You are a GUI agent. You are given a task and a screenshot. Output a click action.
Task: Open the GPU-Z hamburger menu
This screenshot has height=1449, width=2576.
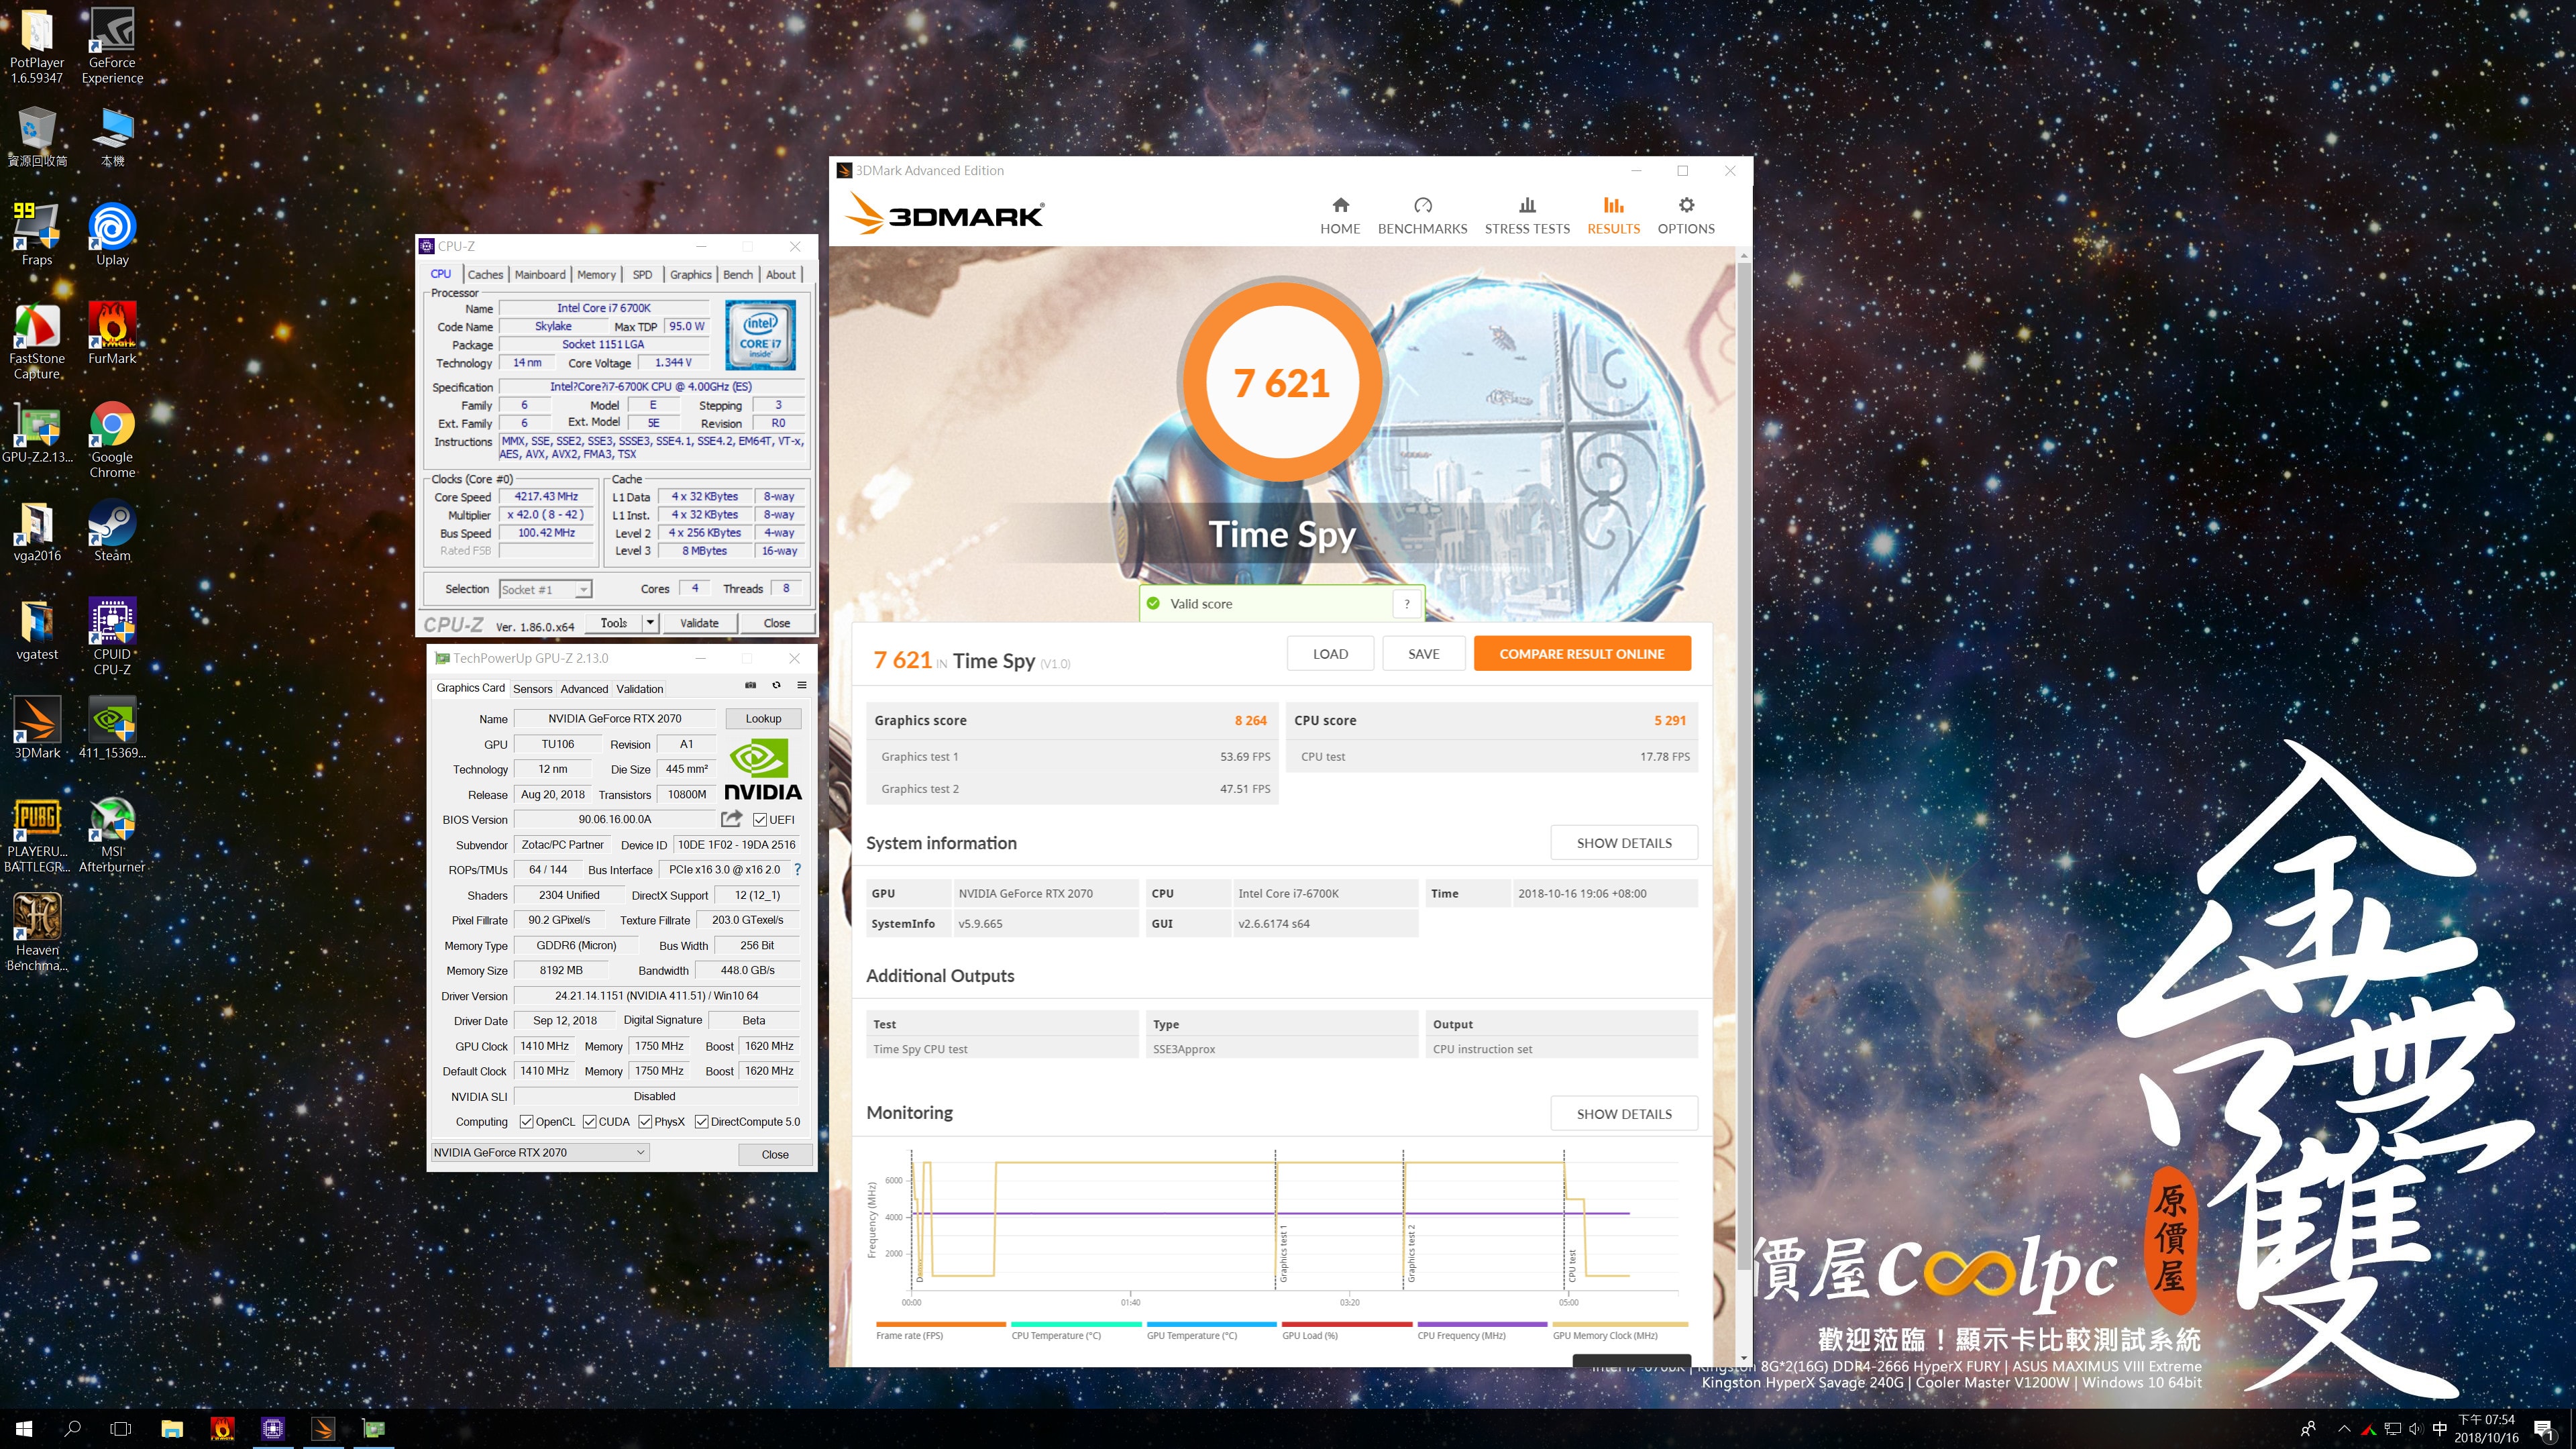(x=802, y=686)
